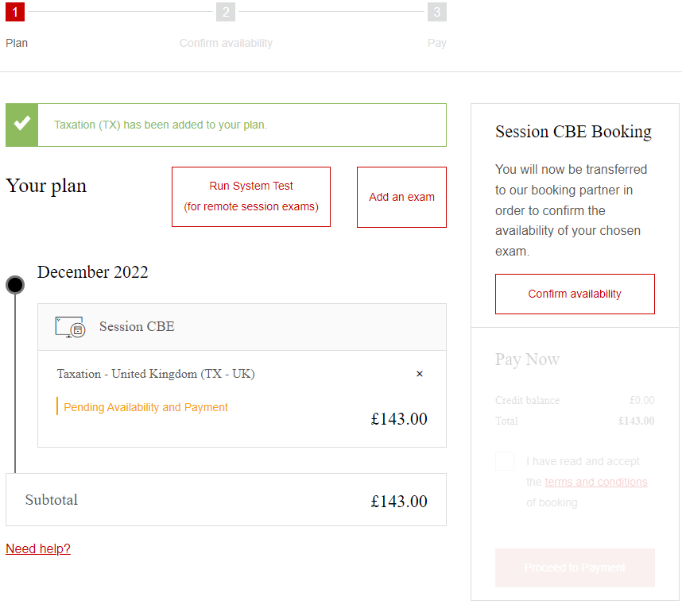
Task: Open the Need help? link
Action: (x=38, y=548)
